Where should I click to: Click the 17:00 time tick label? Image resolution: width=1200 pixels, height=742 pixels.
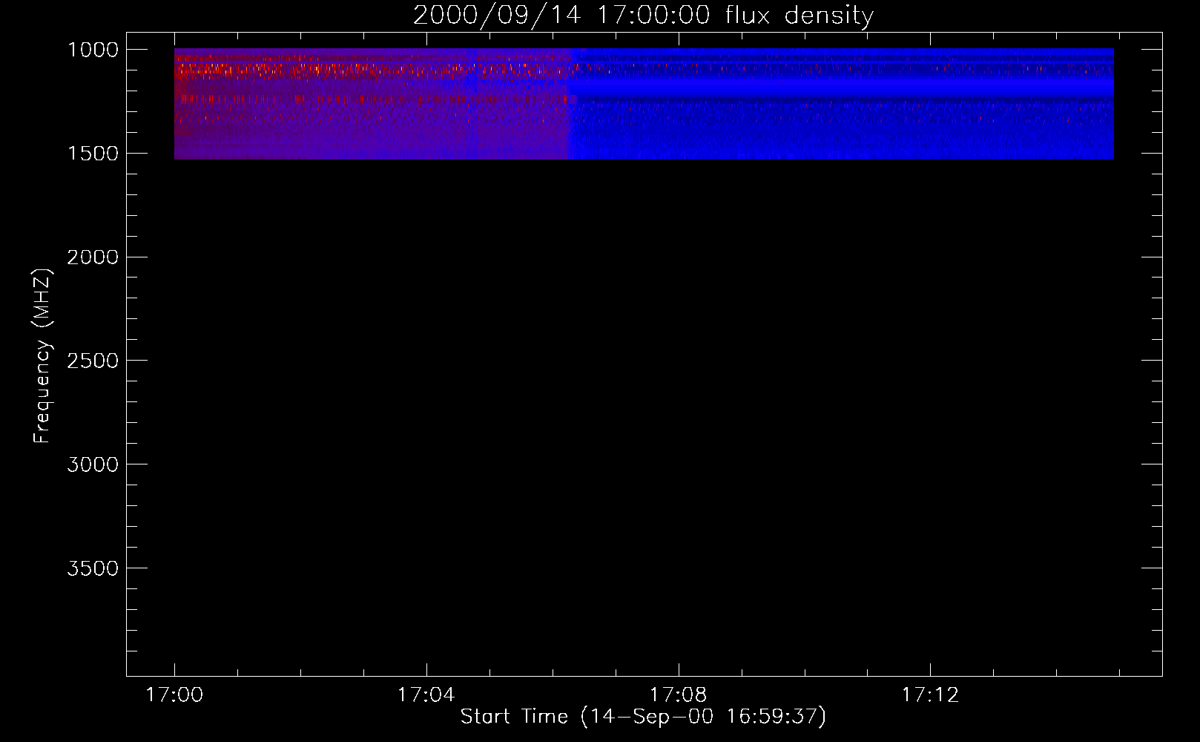pos(174,695)
